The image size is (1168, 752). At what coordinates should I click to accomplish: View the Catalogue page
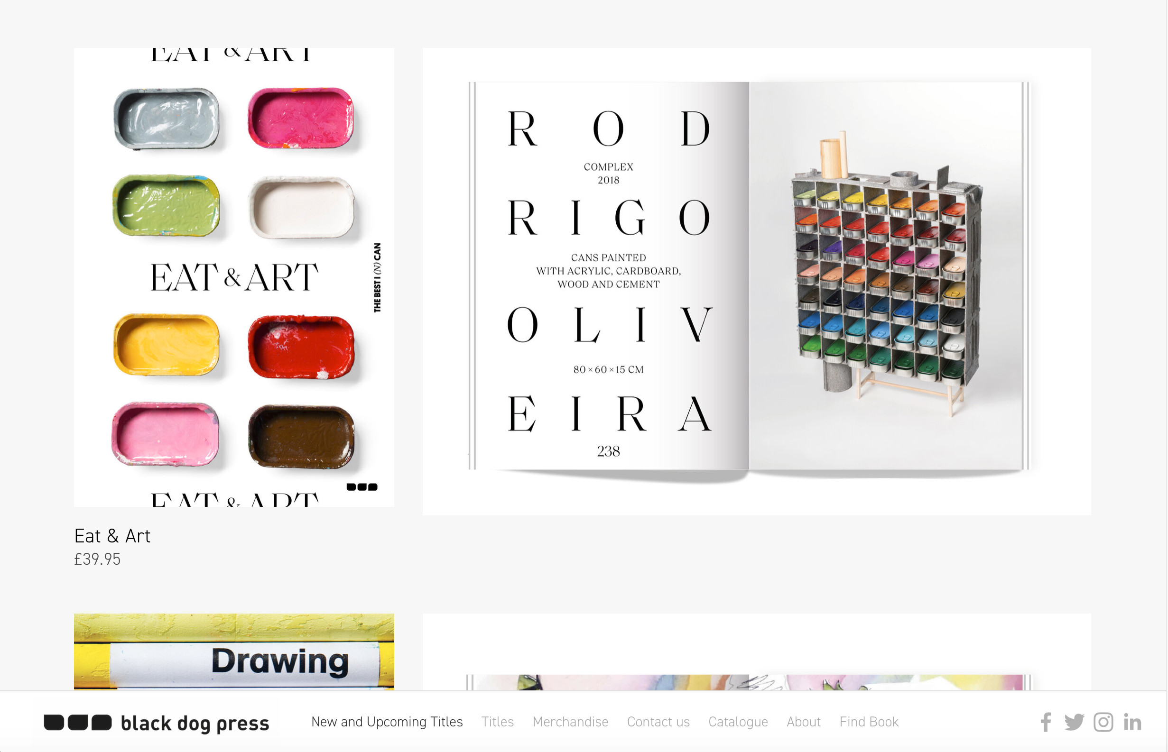point(738,722)
